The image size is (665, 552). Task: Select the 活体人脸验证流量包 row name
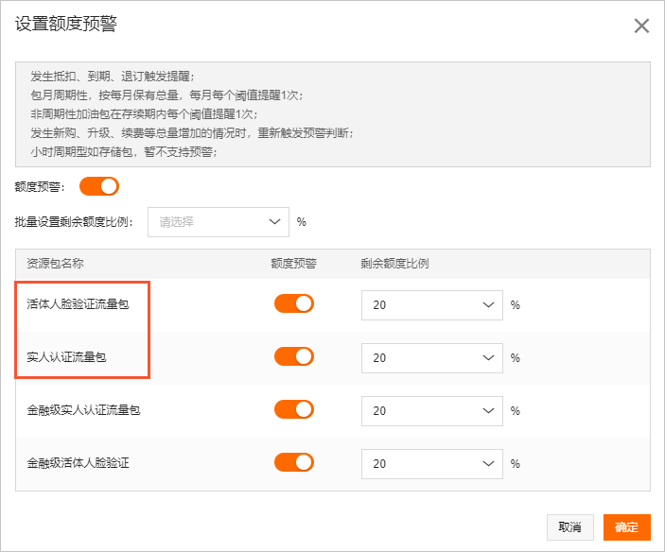78,304
